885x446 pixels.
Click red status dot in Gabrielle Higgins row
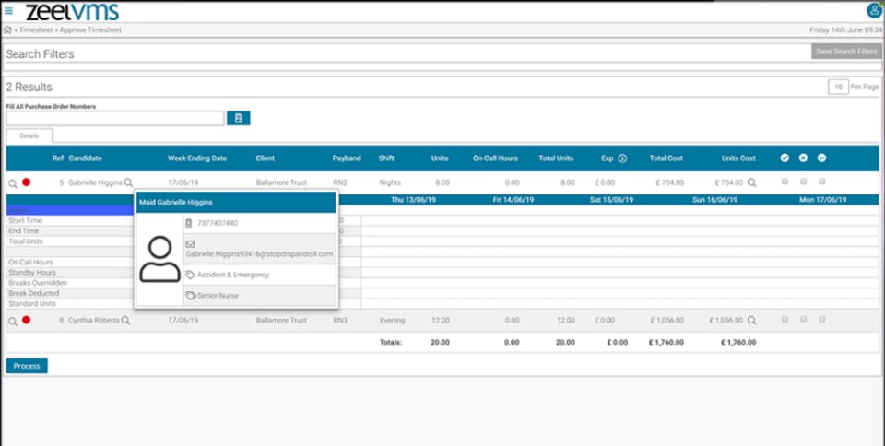26,182
